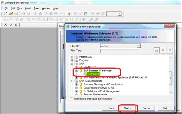Collapse the SAP Business Warehouse node
This screenshot has width=182, height=114.
76,70
